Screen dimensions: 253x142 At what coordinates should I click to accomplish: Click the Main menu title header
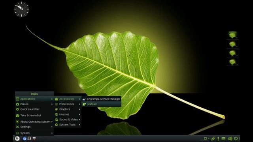(x=34, y=94)
